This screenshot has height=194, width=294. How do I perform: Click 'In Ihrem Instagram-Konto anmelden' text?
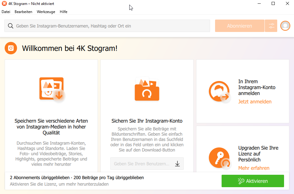[x=257, y=88]
